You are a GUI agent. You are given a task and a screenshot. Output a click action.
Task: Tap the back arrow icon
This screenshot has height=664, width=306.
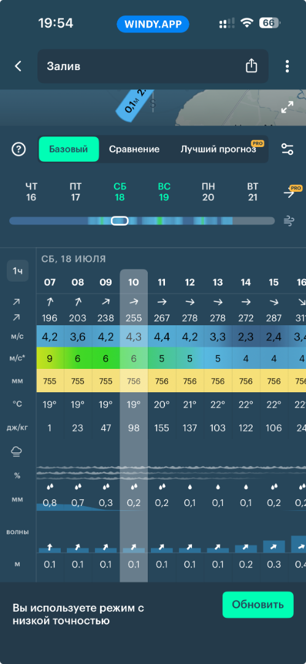click(18, 66)
